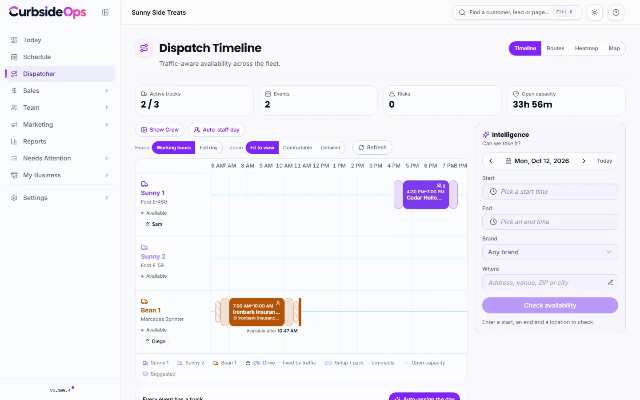Expand the Team menu
Image resolution: width=640 pixels, height=400 pixels.
[60, 108]
